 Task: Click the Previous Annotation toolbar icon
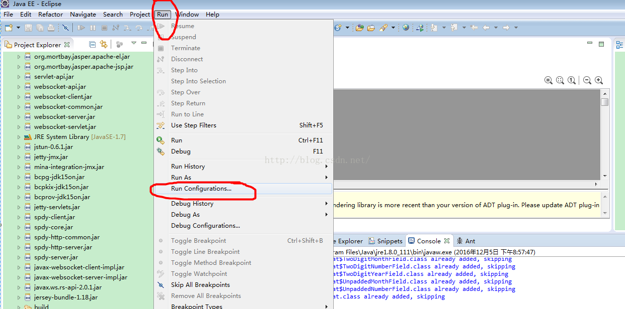[x=454, y=28]
